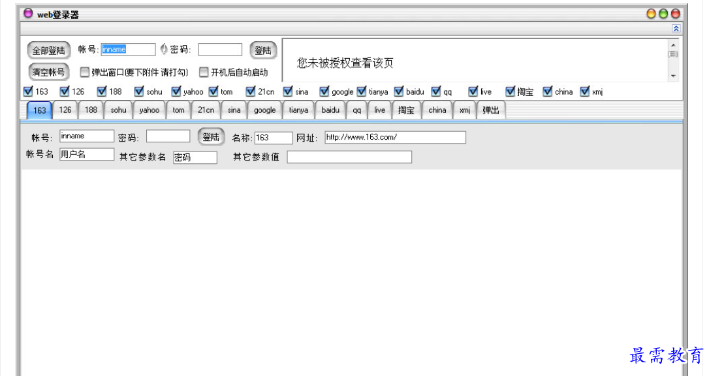Switch to the 126 tab

coord(65,110)
